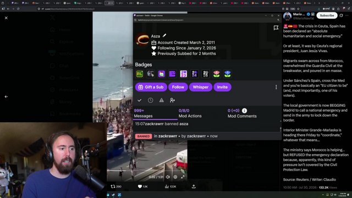Go to previous media with left arrow
The image size is (352, 198).
point(6,97)
